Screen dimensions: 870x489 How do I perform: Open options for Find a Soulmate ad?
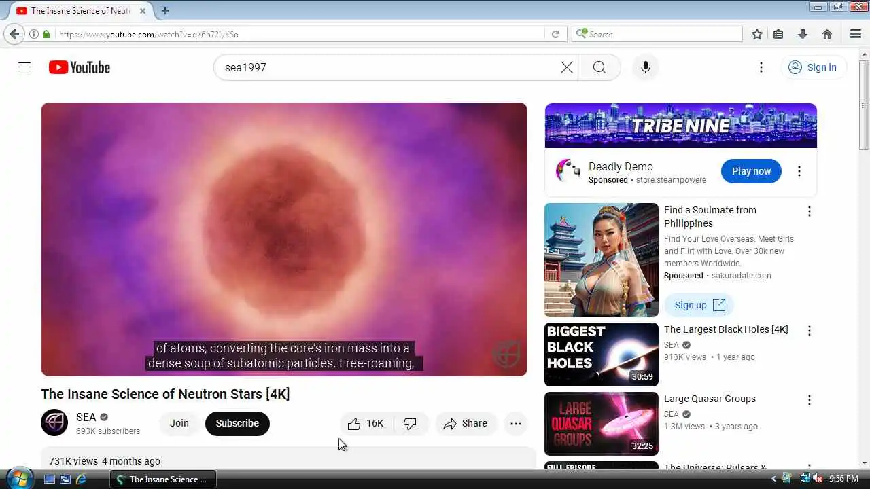point(809,211)
